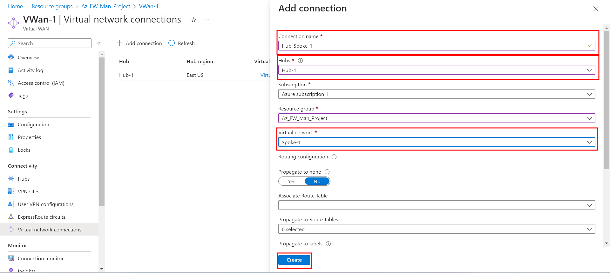Set Propagate to none to Yes
Viewport: 610px width, 273px height.
292,181
